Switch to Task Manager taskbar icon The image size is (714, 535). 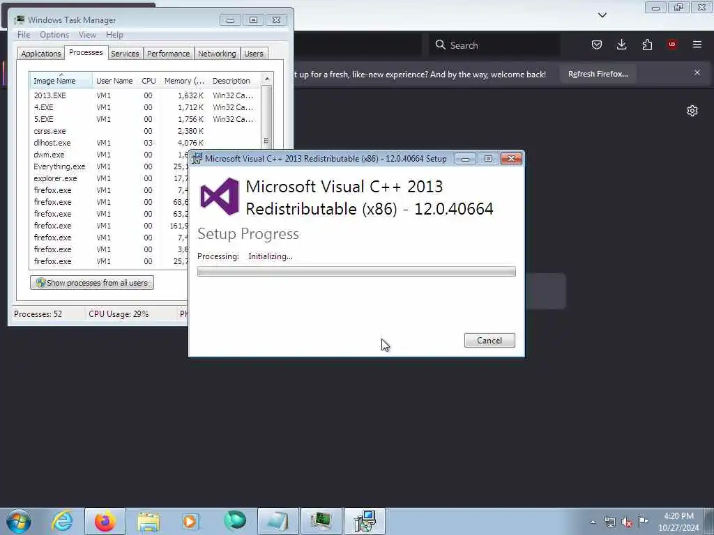[321, 521]
